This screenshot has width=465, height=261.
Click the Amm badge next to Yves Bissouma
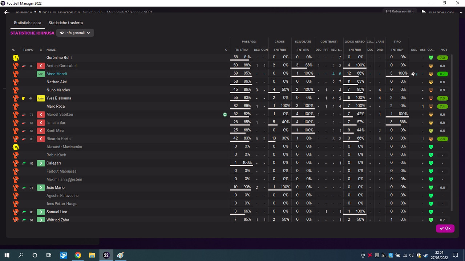[x=41, y=98]
